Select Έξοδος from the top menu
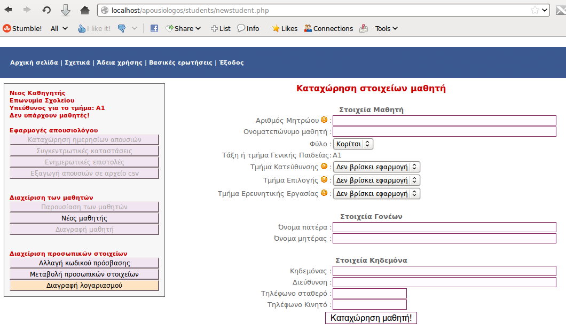This screenshot has height=331, width=566. point(231,62)
